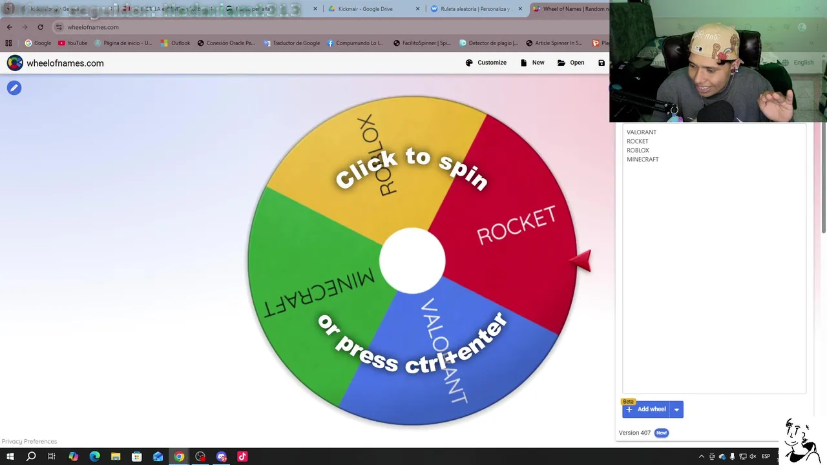The width and height of the screenshot is (827, 465).
Task: Go back with browser back arrow
Action: [9, 27]
